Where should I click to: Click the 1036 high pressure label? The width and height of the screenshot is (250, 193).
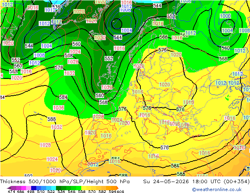pos(58,108)
